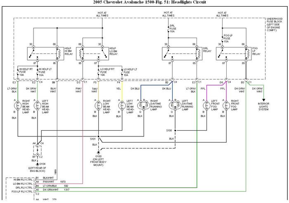Image resolution: width=289 pixels, height=203 pixels.
Task: Click the UNDERHOOD FUSE BLOCK label
Action: (x=274, y=24)
